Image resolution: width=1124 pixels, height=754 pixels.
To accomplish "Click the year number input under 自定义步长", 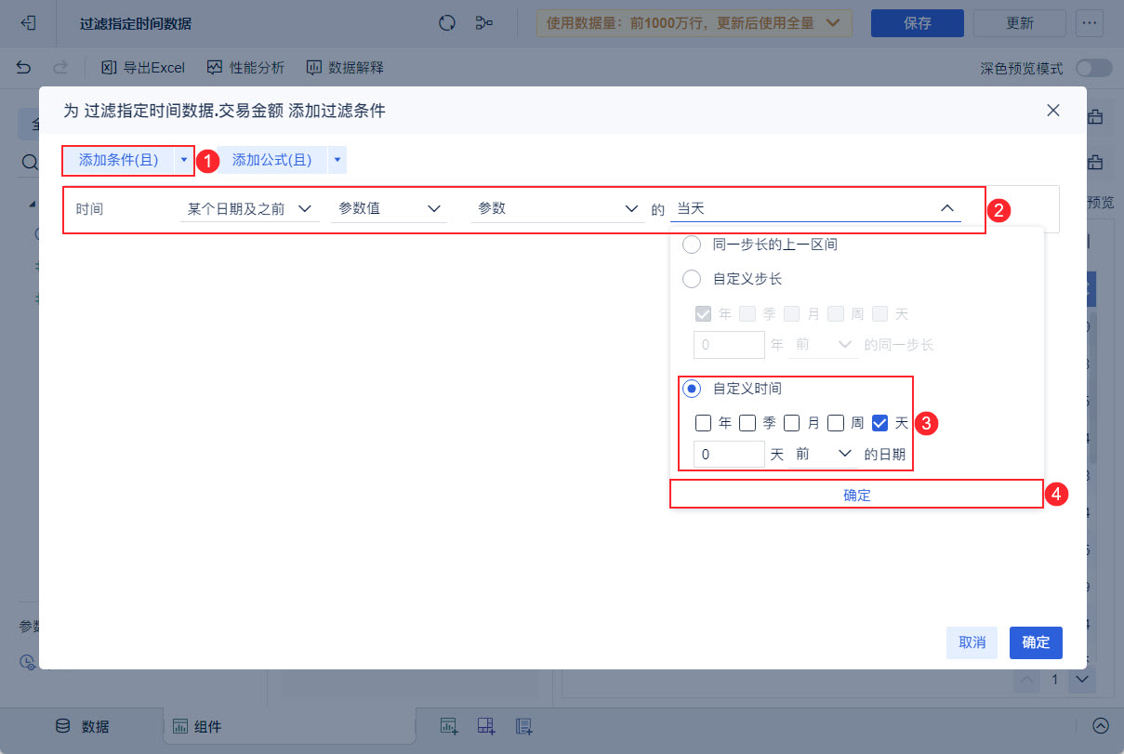I will tap(730, 344).
